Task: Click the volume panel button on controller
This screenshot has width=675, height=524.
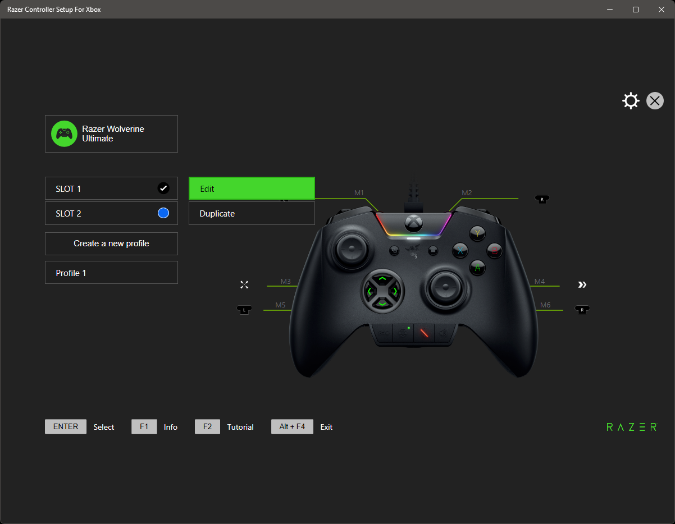Action: pyautogui.click(x=444, y=333)
